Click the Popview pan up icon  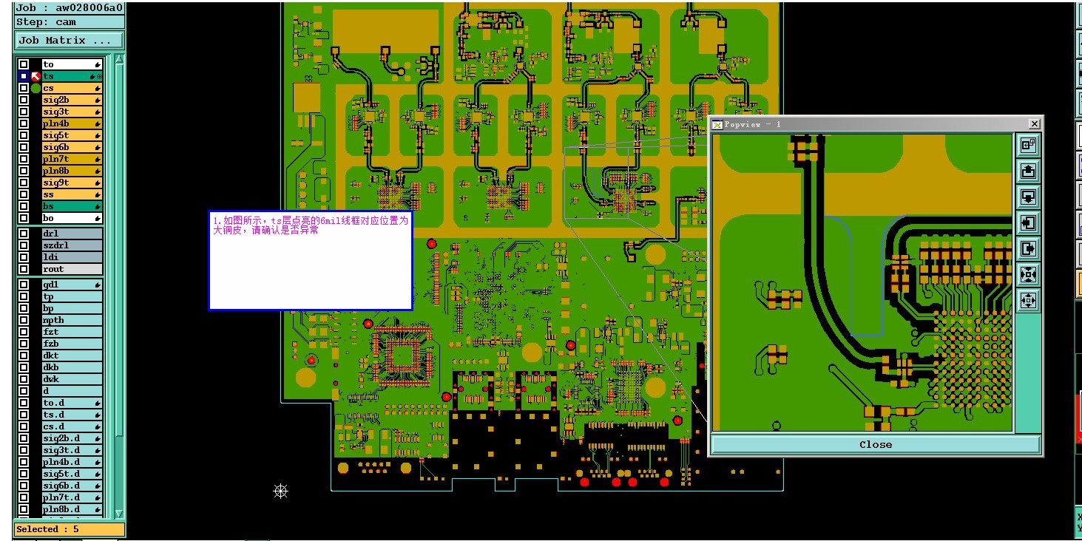click(x=1028, y=171)
